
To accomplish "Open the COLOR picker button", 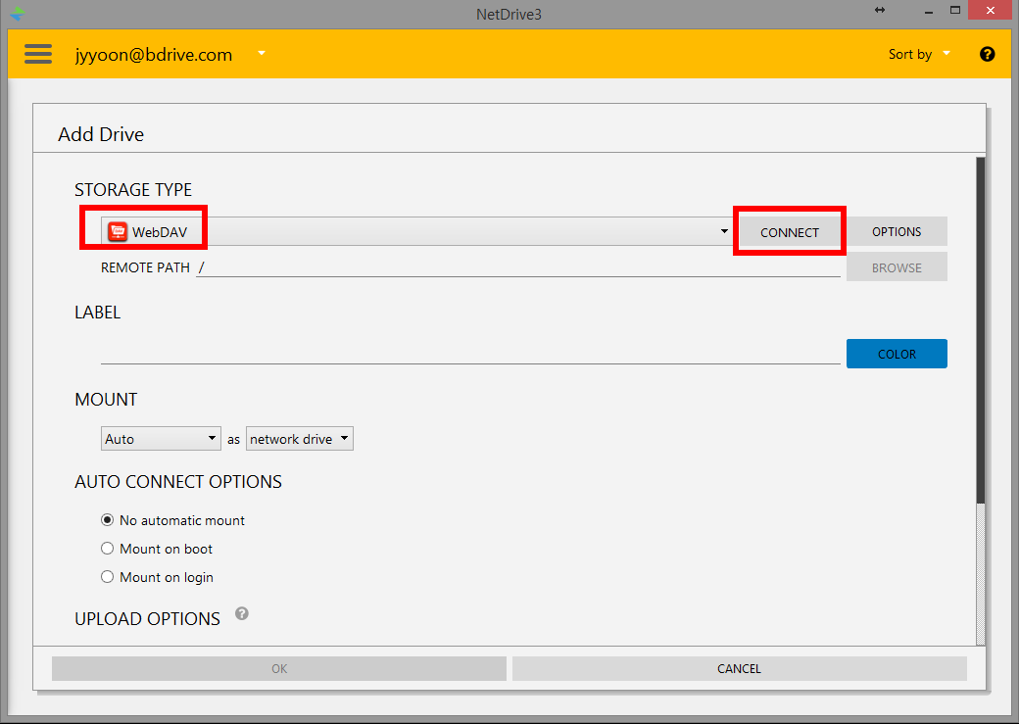I will pyautogui.click(x=897, y=354).
